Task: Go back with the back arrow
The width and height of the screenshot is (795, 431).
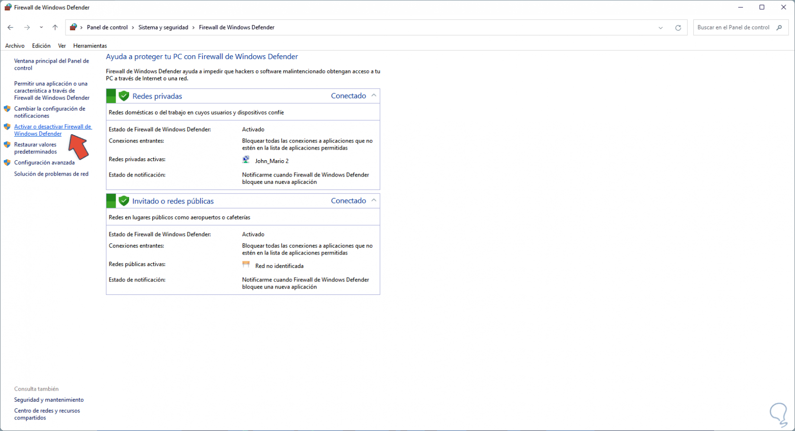Action: [x=11, y=27]
